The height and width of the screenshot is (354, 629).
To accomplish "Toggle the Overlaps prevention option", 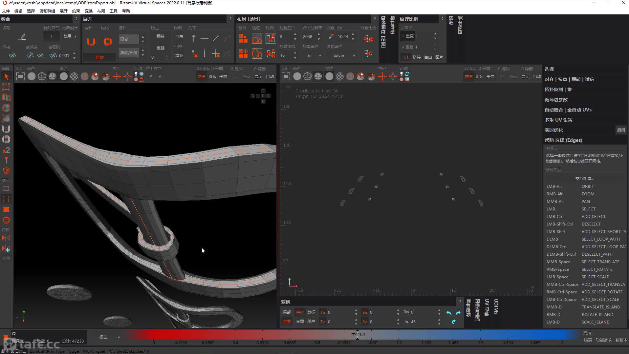I will click(x=161, y=48).
